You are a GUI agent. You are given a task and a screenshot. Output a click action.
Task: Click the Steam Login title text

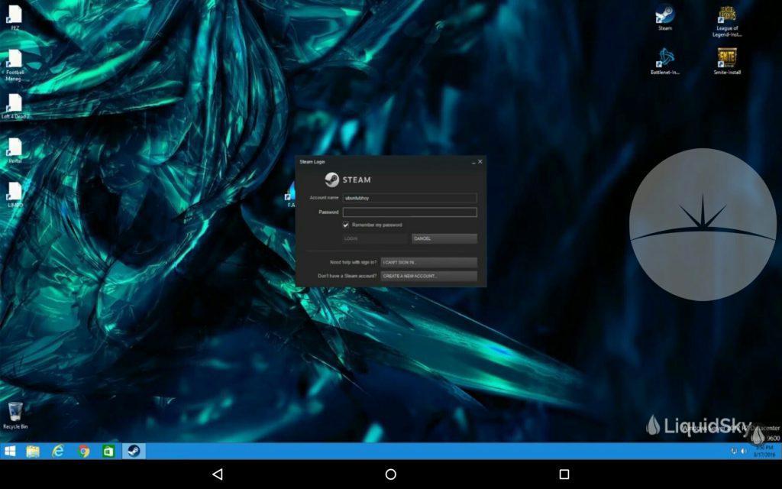point(312,162)
